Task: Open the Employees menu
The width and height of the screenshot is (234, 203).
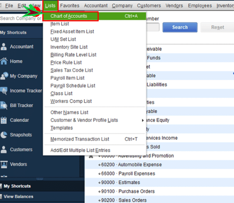Action: [200, 6]
